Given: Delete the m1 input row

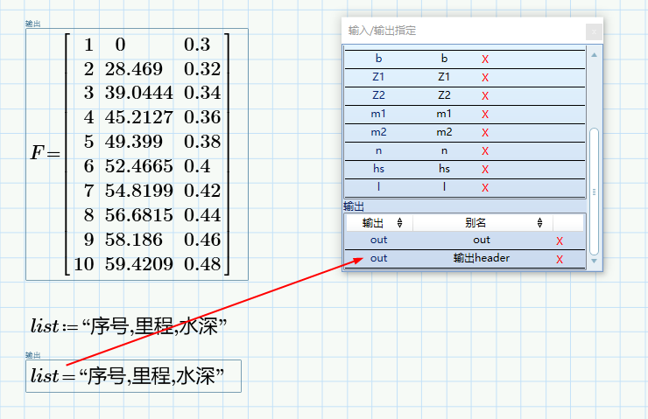Looking at the screenshot, I should click(x=485, y=115).
